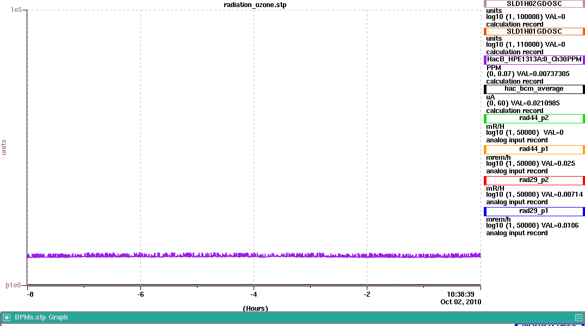Screen dimensions: 585x326
Task: Click the BPMs.stp Graph title bar
Action: click(293, 317)
